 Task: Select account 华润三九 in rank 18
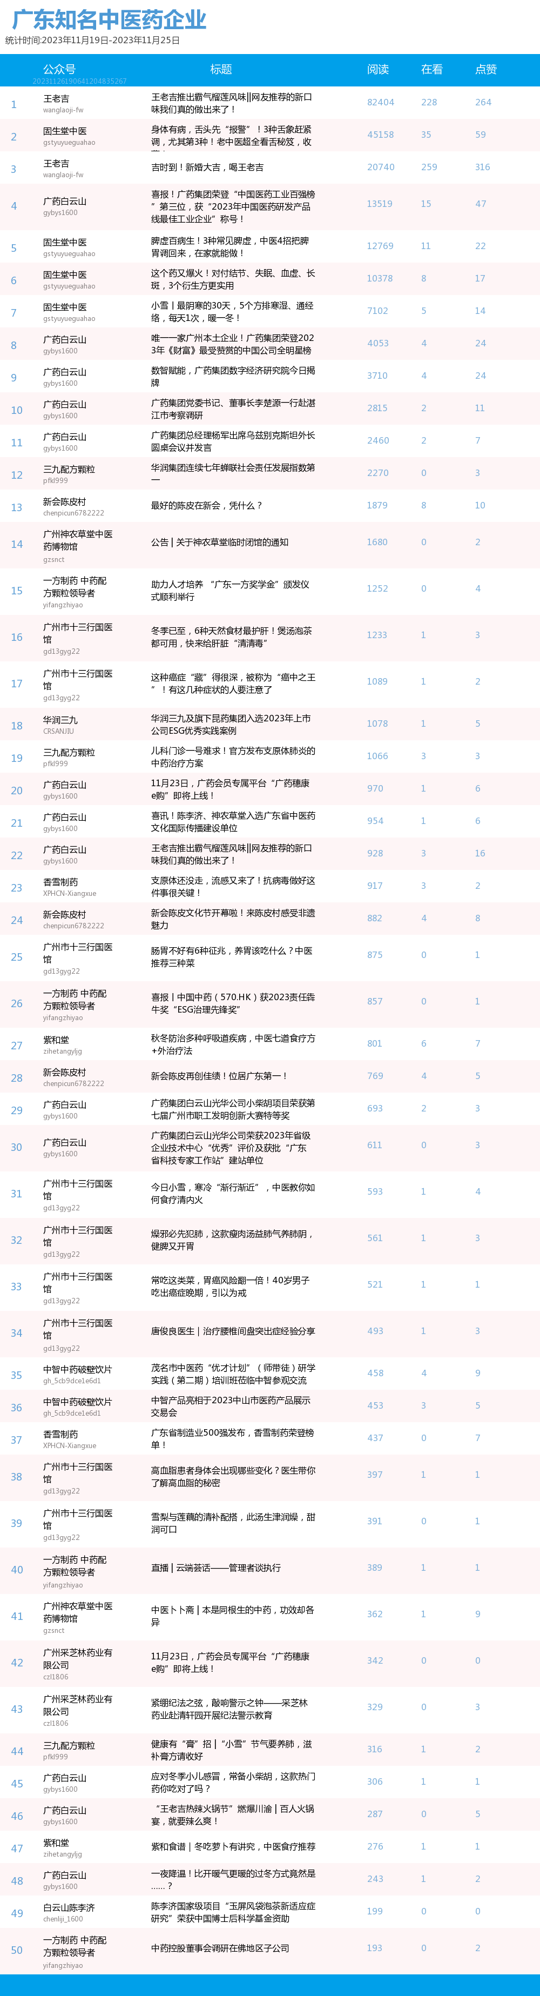pyautogui.click(x=60, y=721)
